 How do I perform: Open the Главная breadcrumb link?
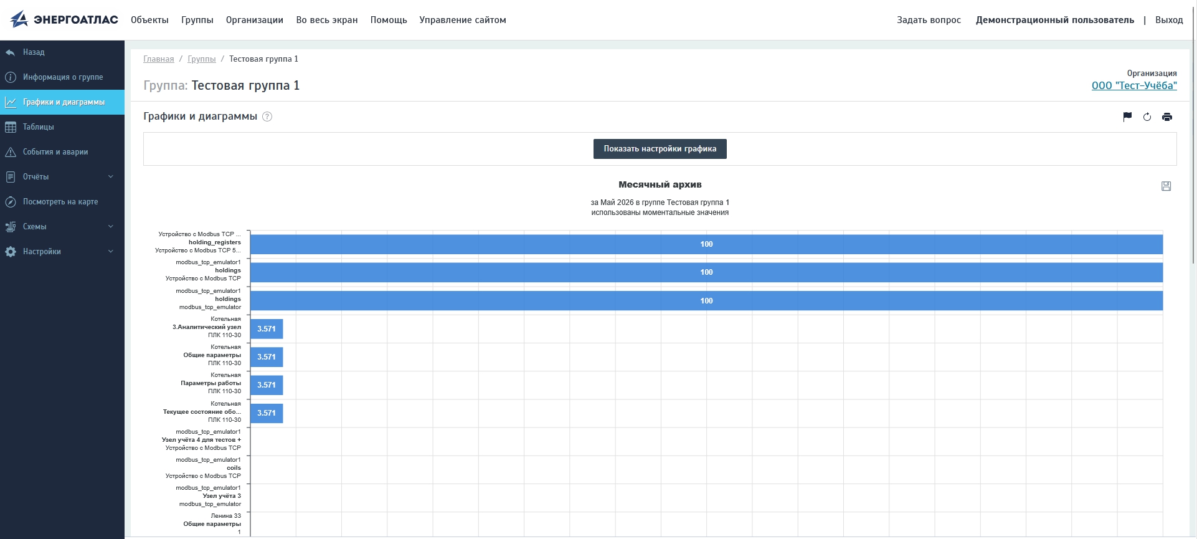159,59
